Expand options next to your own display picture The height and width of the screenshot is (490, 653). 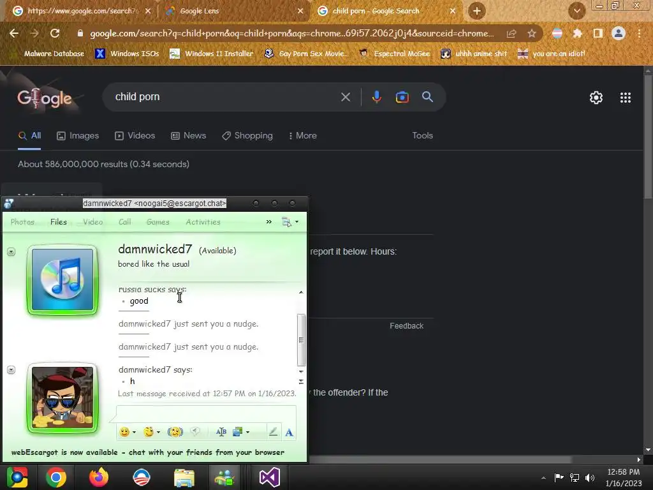(11, 370)
